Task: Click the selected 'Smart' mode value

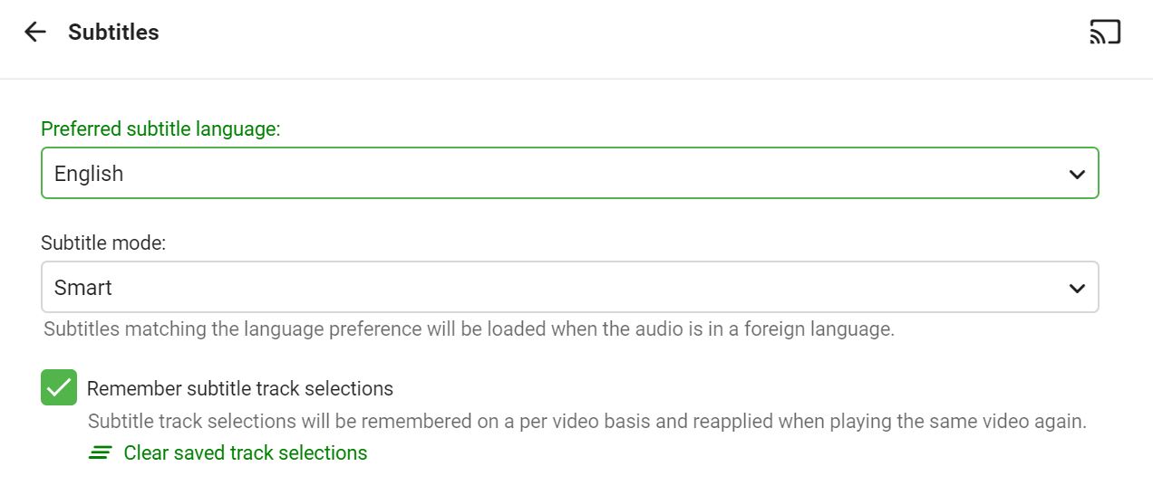Action: coord(83,288)
